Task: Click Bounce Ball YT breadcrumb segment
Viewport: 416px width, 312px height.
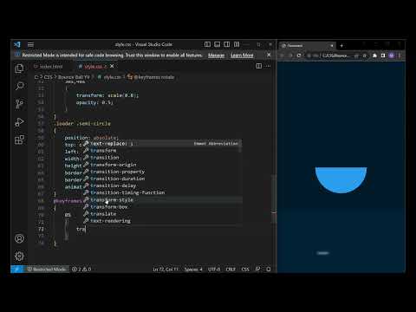Action: pos(74,77)
